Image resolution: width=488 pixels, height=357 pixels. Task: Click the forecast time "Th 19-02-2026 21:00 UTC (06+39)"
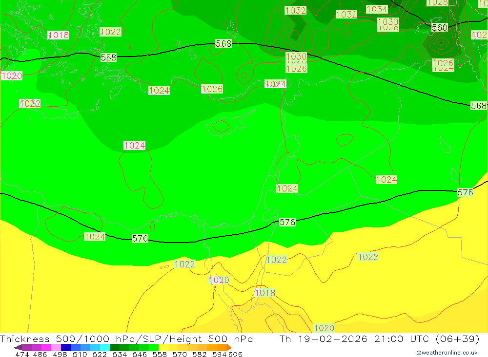click(x=379, y=338)
